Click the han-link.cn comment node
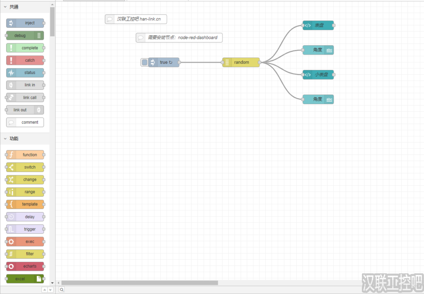The height and width of the screenshot is (294, 424). tap(136, 19)
